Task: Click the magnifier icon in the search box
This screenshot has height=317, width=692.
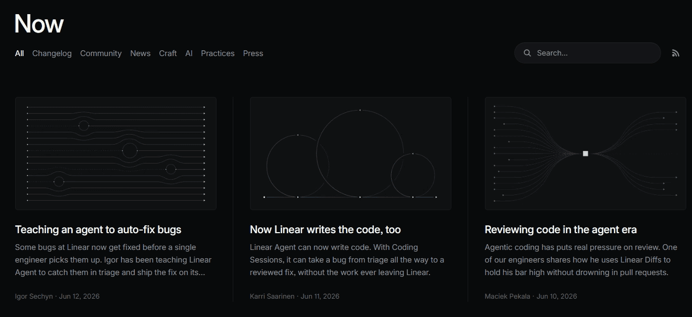Action: [527, 53]
